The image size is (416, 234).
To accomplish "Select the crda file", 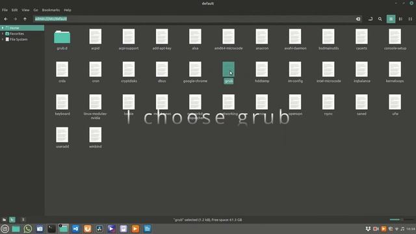I will (x=62, y=72).
